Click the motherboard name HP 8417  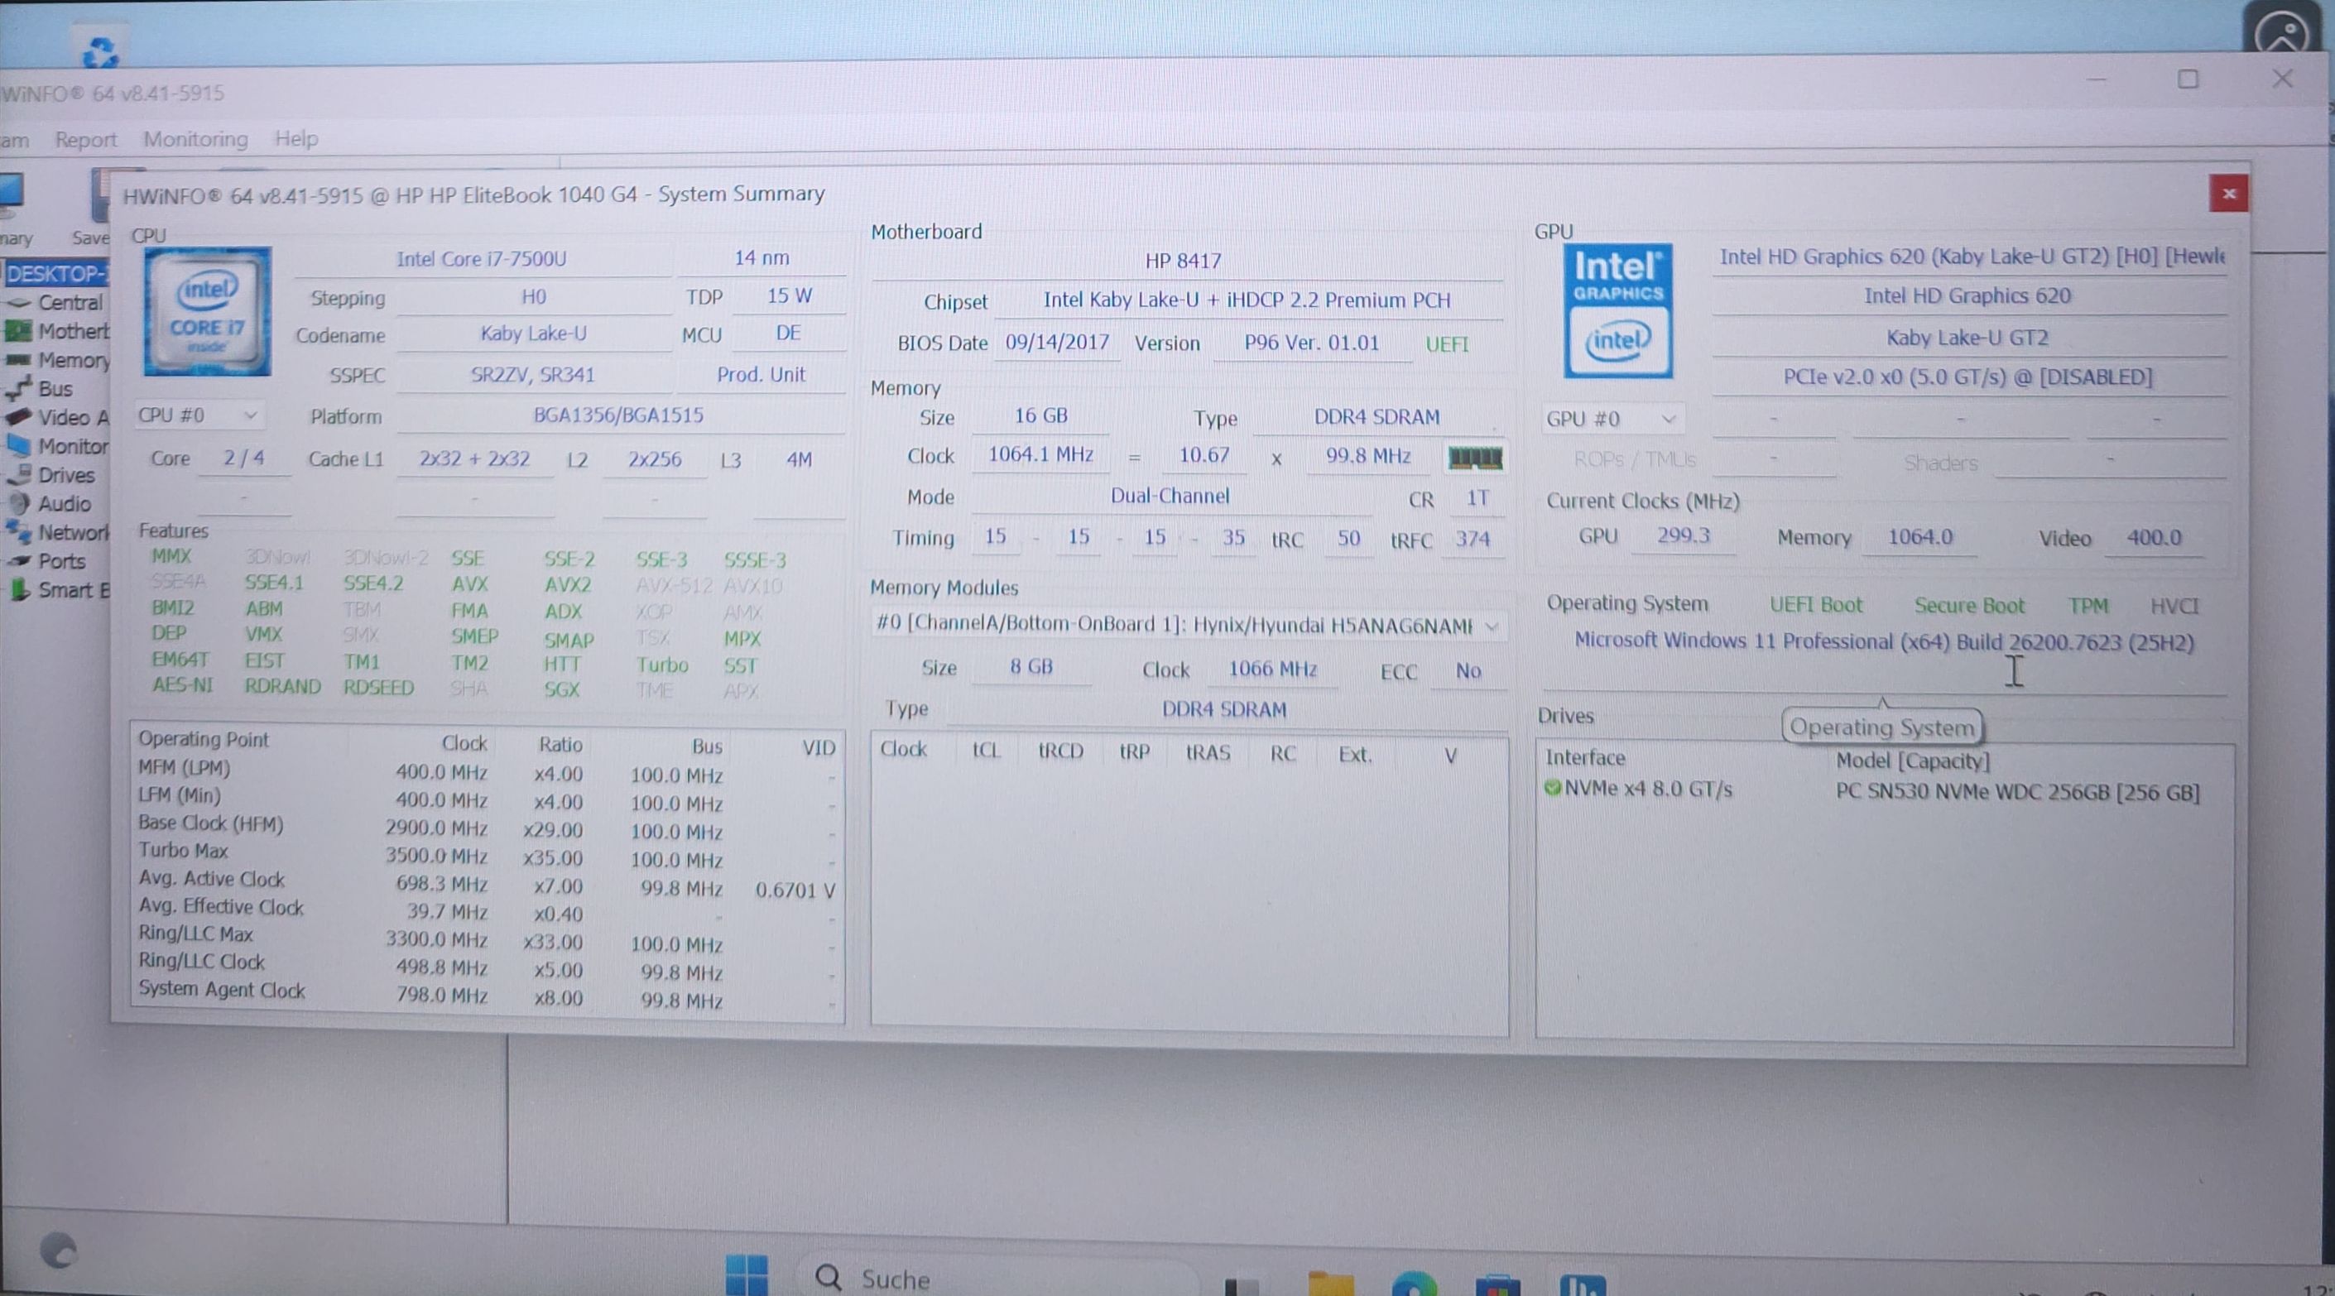(1183, 261)
